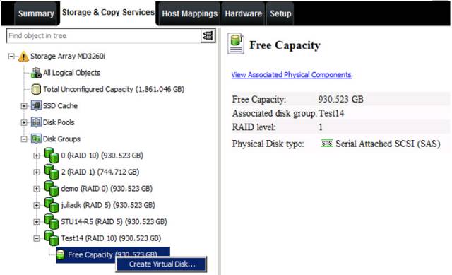Click the Free Capacity tree node icon
452x275 pixels.
coord(61,254)
